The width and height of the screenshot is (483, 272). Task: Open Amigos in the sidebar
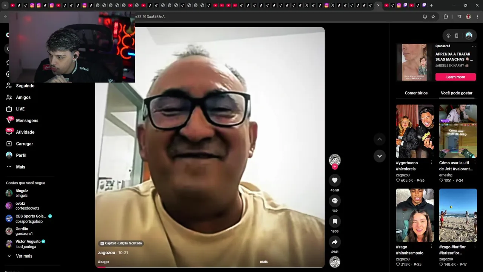[23, 97]
